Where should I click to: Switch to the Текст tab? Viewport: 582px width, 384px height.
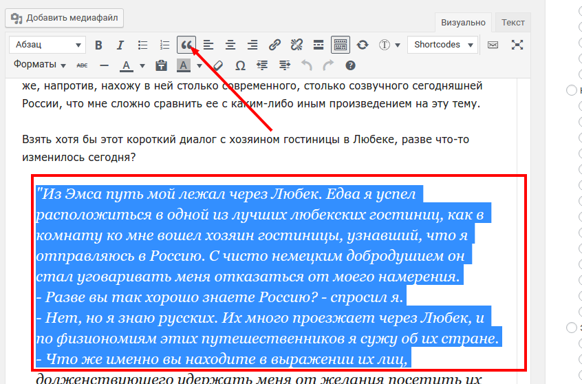point(513,23)
